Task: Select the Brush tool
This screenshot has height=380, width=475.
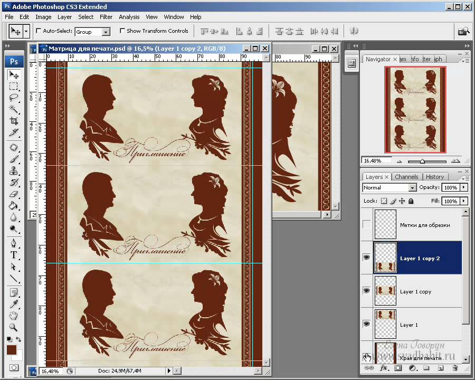Action: [x=14, y=159]
